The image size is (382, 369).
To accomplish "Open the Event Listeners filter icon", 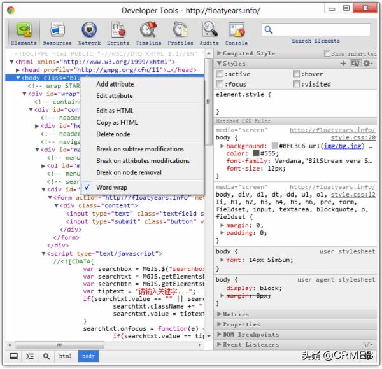I will (367, 344).
